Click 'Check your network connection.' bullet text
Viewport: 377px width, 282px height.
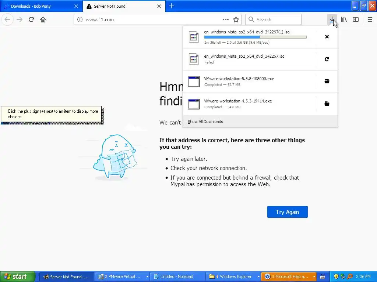click(x=208, y=168)
